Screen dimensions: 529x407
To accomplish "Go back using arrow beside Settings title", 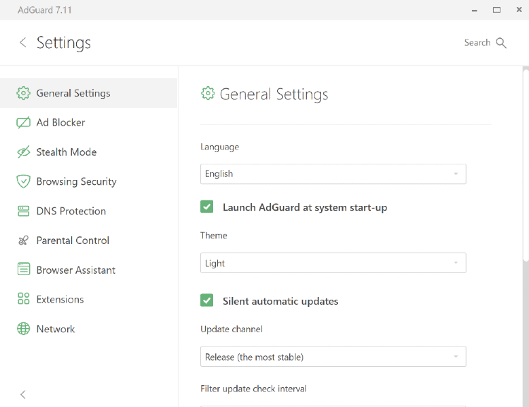I will click(23, 42).
